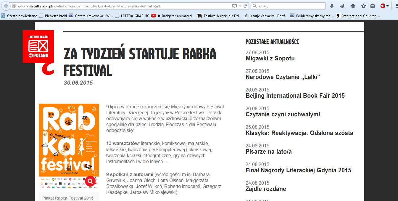Open Zajdle rozdane news item
398x201 pixels.
pyautogui.click(x=266, y=189)
